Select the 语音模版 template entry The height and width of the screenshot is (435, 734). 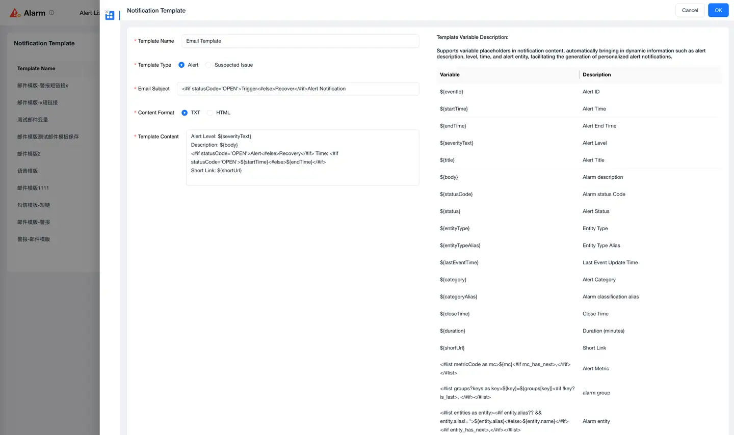(x=28, y=171)
